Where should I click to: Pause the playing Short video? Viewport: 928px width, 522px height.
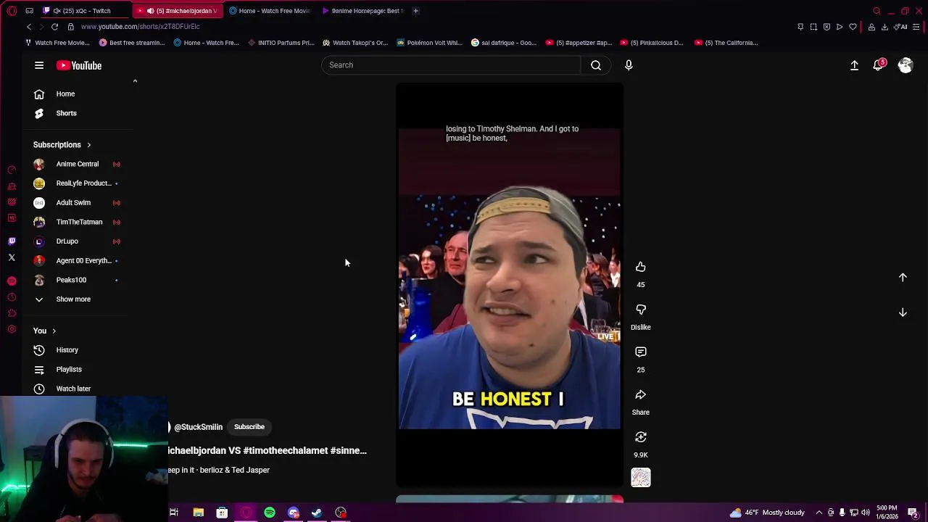click(510, 284)
